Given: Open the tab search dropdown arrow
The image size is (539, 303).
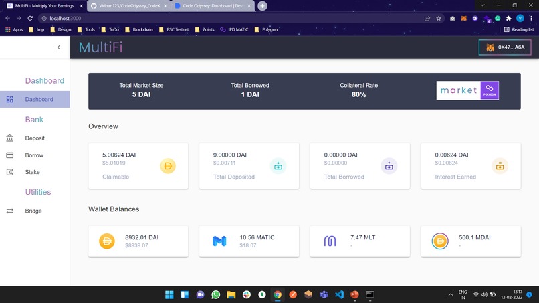Looking at the screenshot, I should point(483,5).
